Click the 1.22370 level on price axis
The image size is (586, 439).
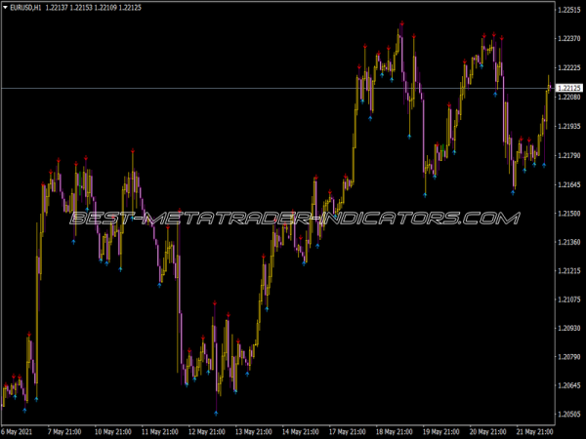point(568,39)
